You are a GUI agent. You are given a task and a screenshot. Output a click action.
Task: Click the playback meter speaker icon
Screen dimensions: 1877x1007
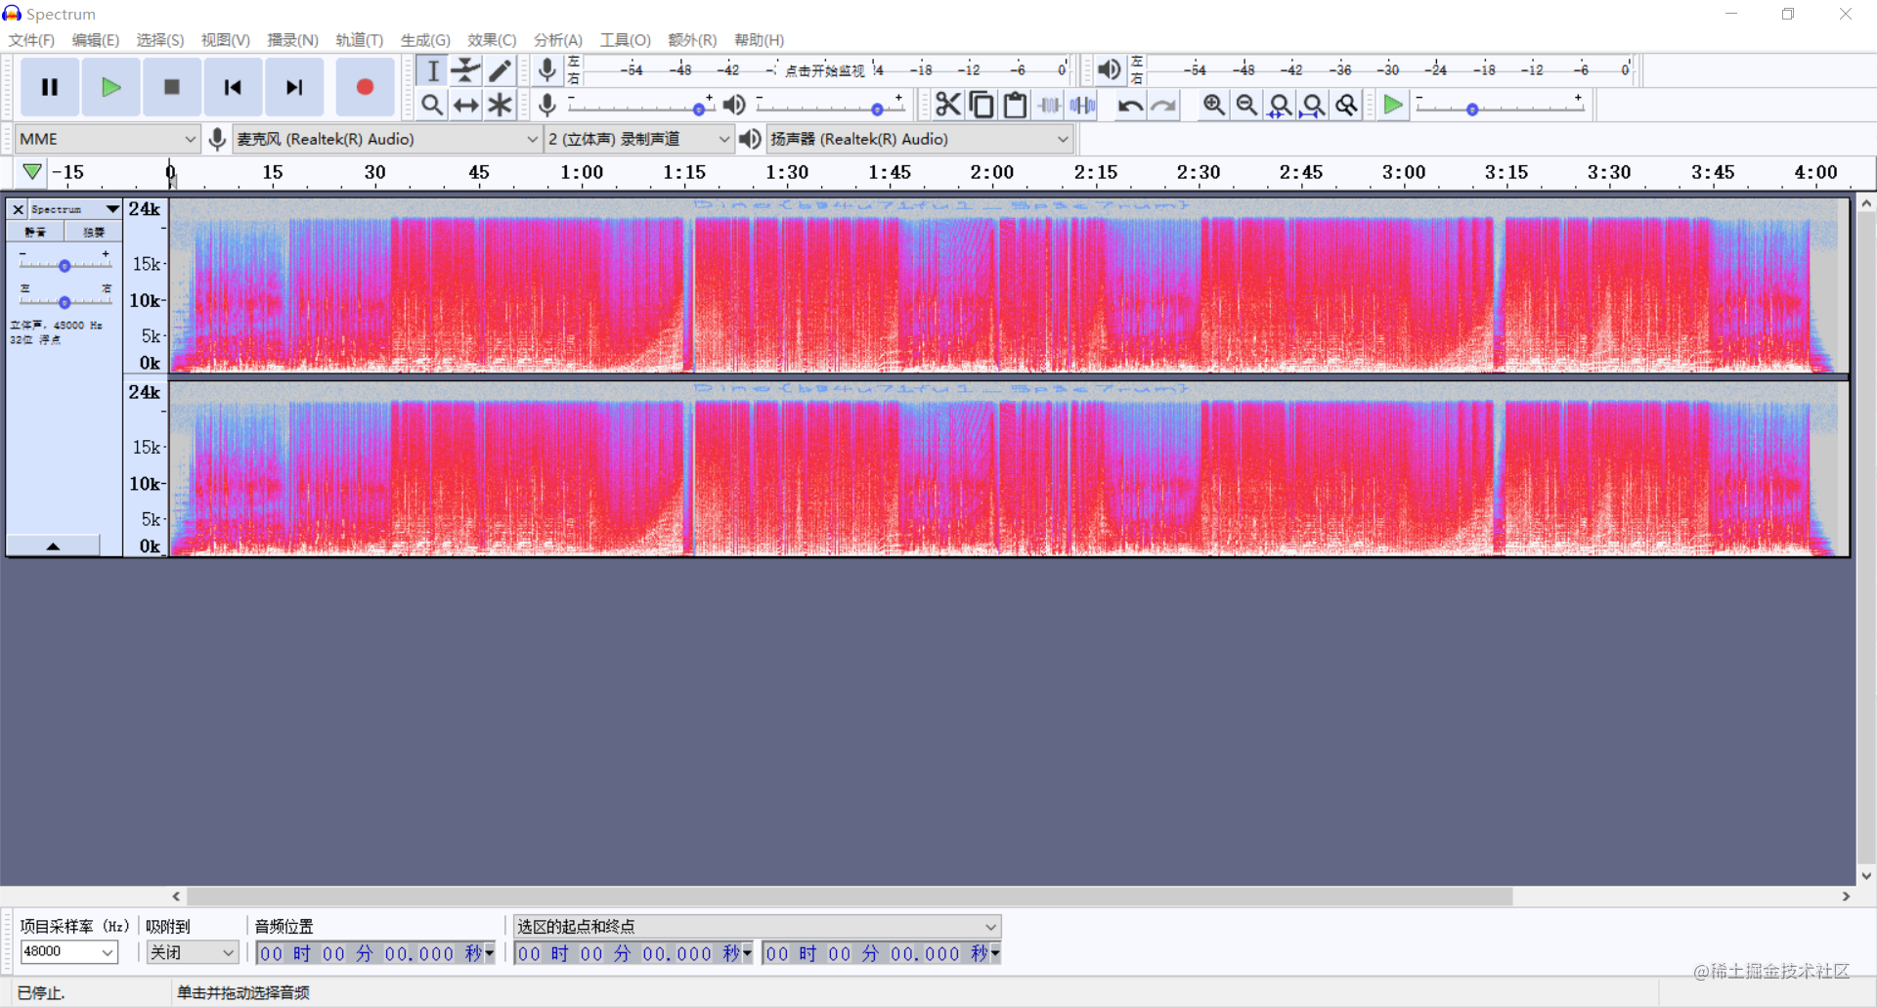click(x=1109, y=69)
